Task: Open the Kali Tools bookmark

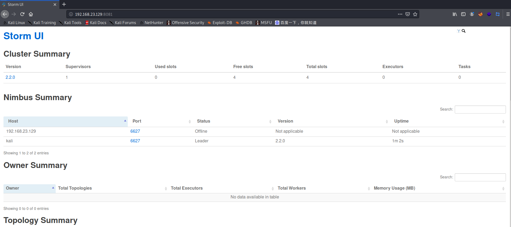Action: 70,23
